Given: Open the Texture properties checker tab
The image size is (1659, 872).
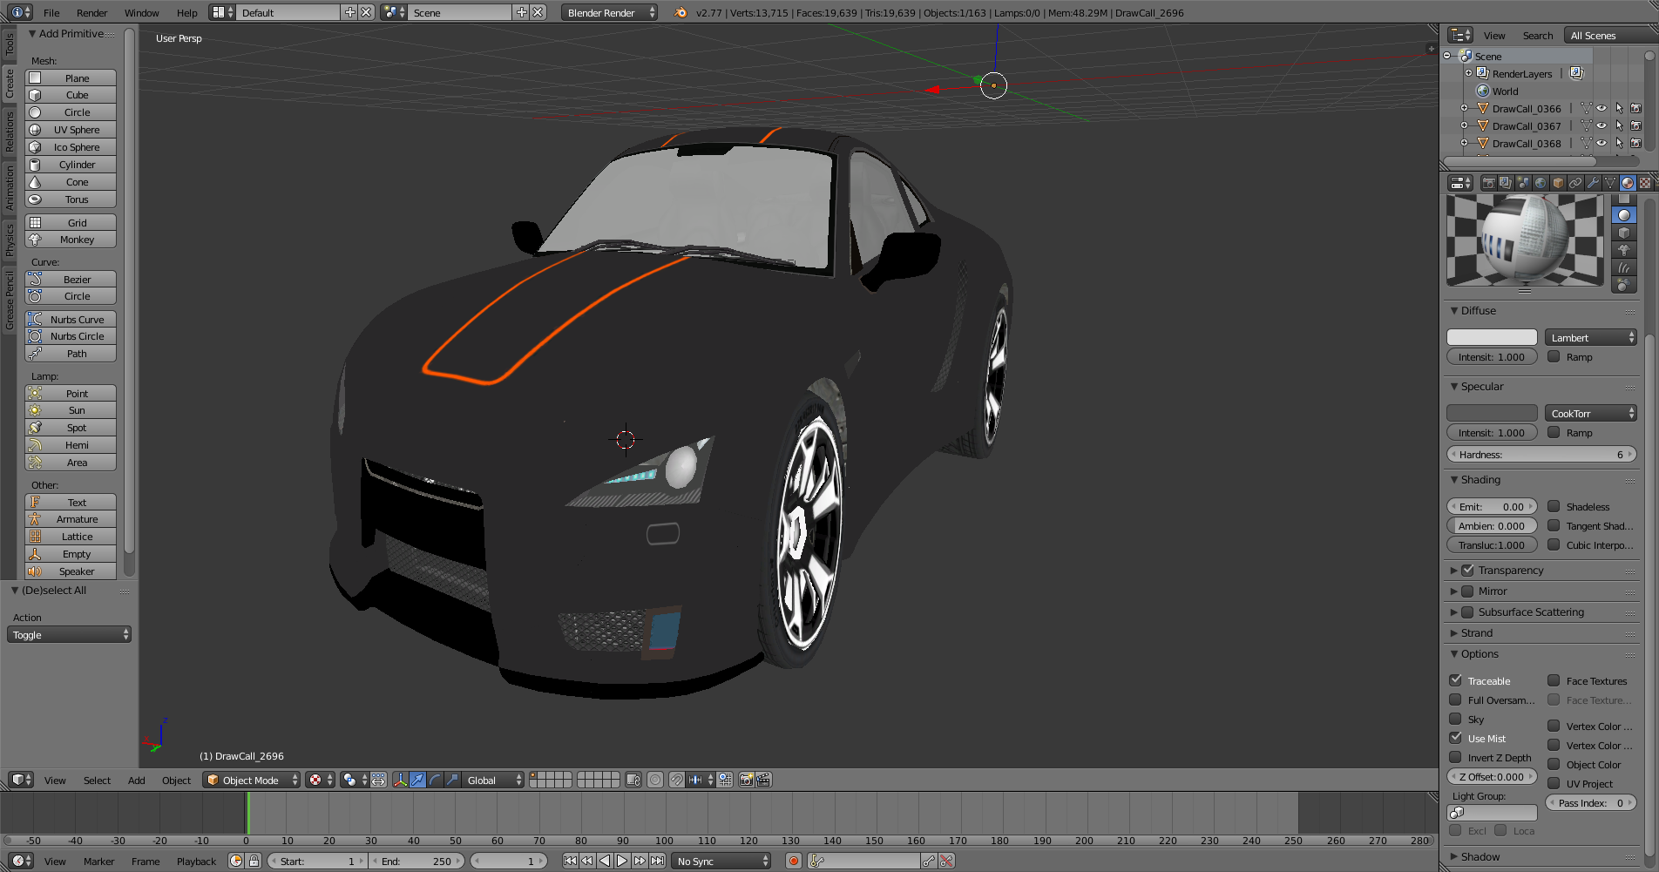Looking at the screenshot, I should pos(1644,183).
